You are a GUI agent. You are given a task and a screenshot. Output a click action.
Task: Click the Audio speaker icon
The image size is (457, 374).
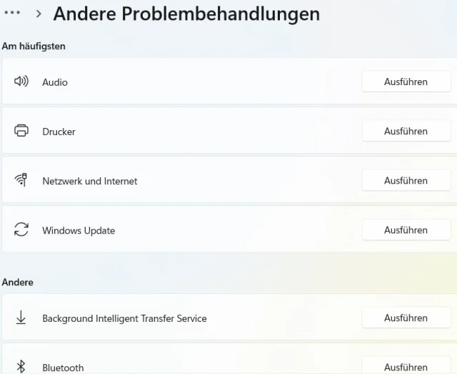(21, 82)
